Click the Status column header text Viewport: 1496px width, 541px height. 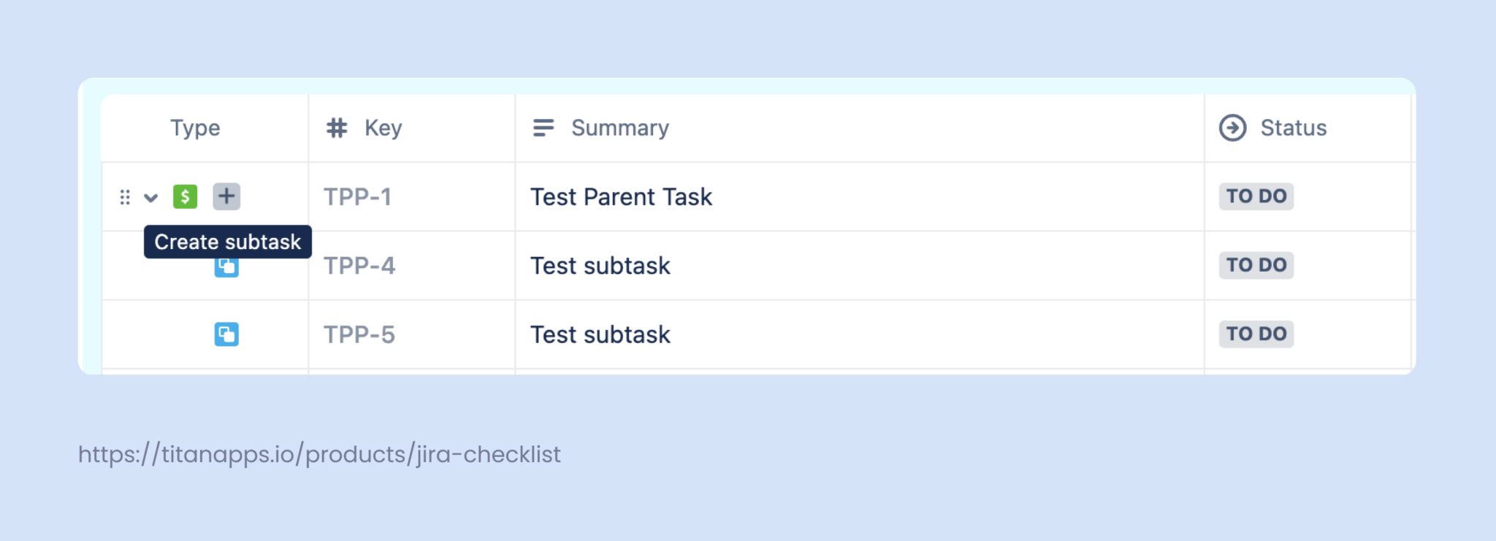1294,128
